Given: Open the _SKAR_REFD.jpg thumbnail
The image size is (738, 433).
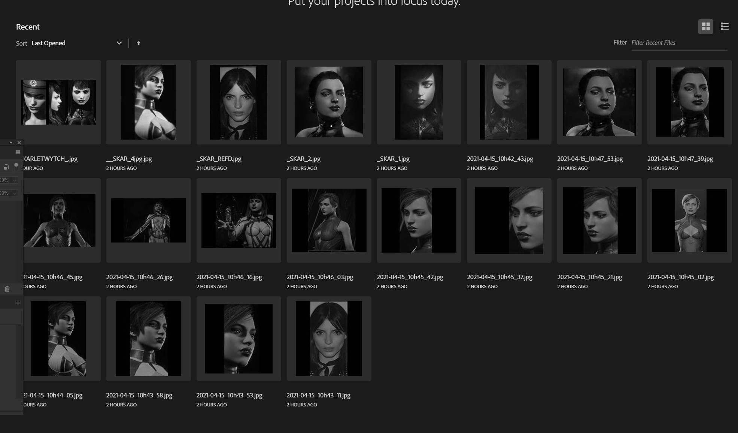Looking at the screenshot, I should coord(239,102).
